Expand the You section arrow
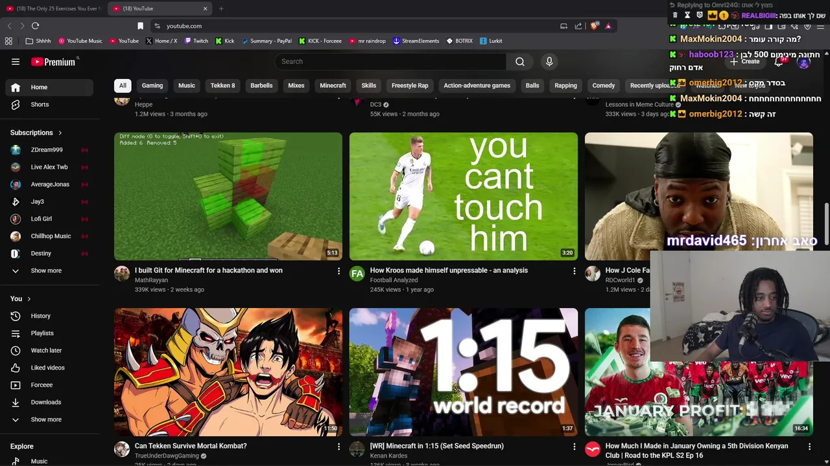Screen dimensions: 830x466 click(x=29, y=299)
